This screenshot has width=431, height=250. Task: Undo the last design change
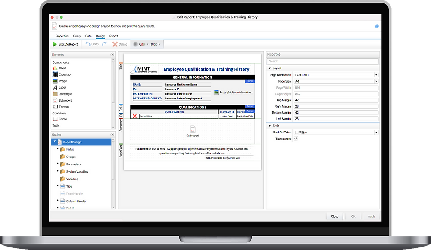(92, 44)
